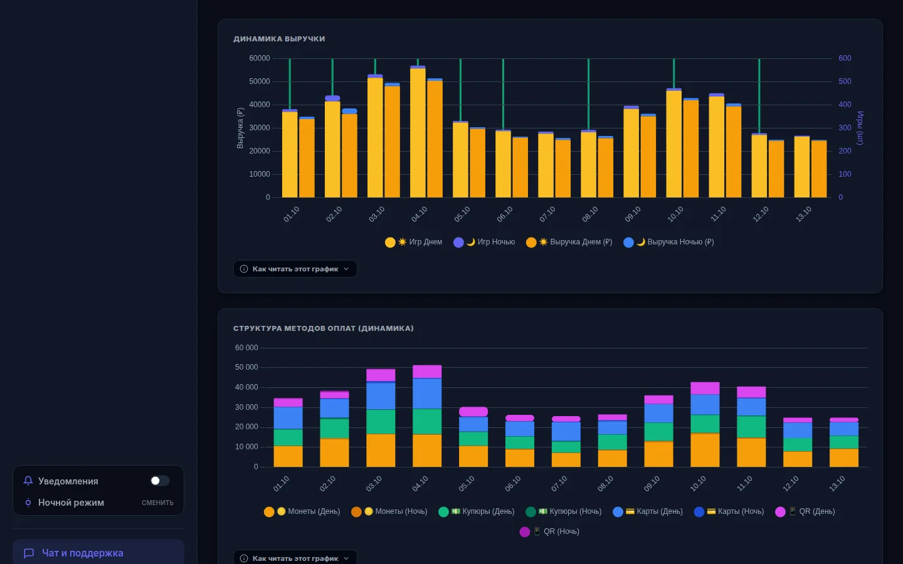Click green swatch of Купюры (День) legend
The height and width of the screenshot is (564, 903).
[443, 512]
